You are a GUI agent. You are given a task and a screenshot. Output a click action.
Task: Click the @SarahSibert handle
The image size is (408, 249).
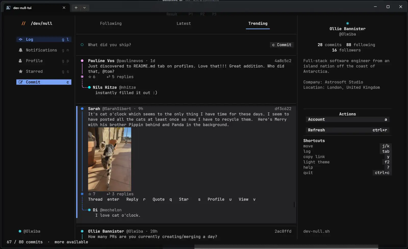click(x=117, y=109)
